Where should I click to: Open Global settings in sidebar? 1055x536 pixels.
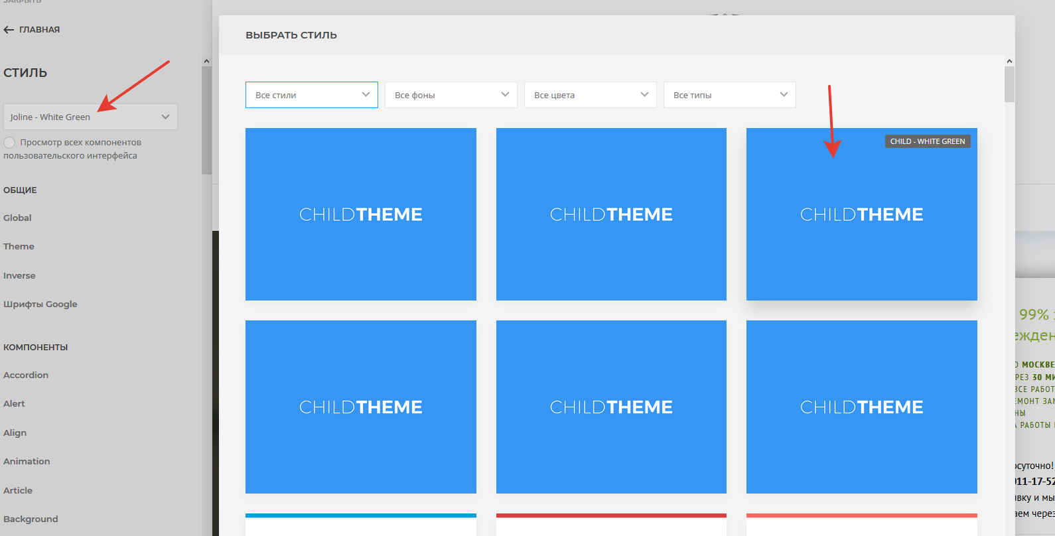17,218
